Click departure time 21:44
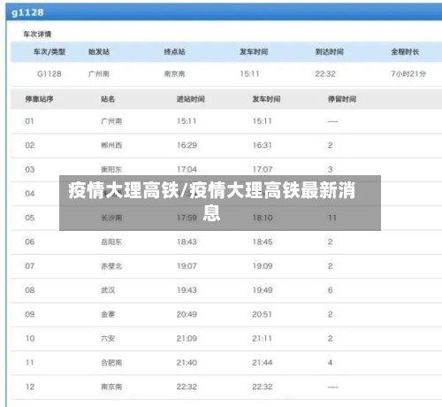 point(263,363)
